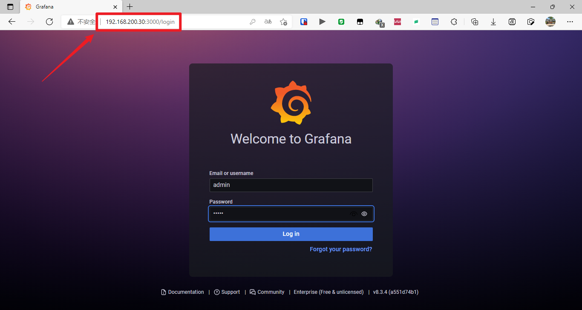Open the browser Settings and more menu
Screen dimensions: 582x310
point(570,22)
